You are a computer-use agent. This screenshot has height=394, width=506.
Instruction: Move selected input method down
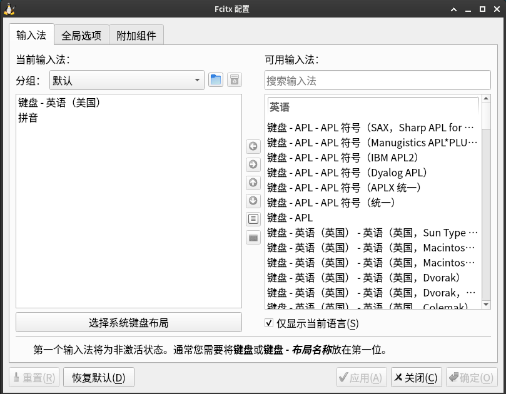pos(253,201)
